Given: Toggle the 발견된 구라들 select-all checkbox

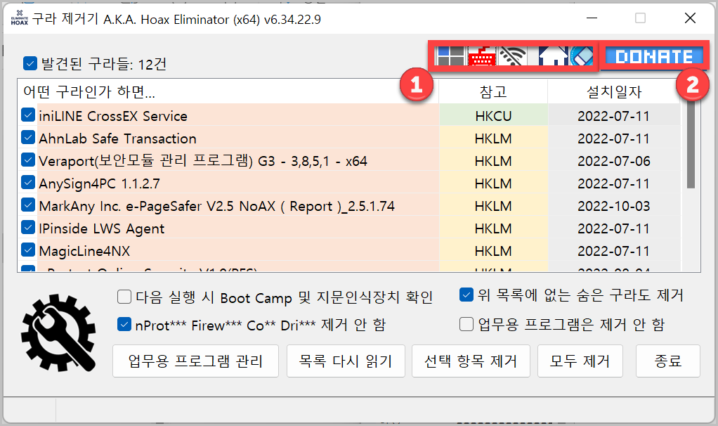Looking at the screenshot, I should click(x=30, y=63).
